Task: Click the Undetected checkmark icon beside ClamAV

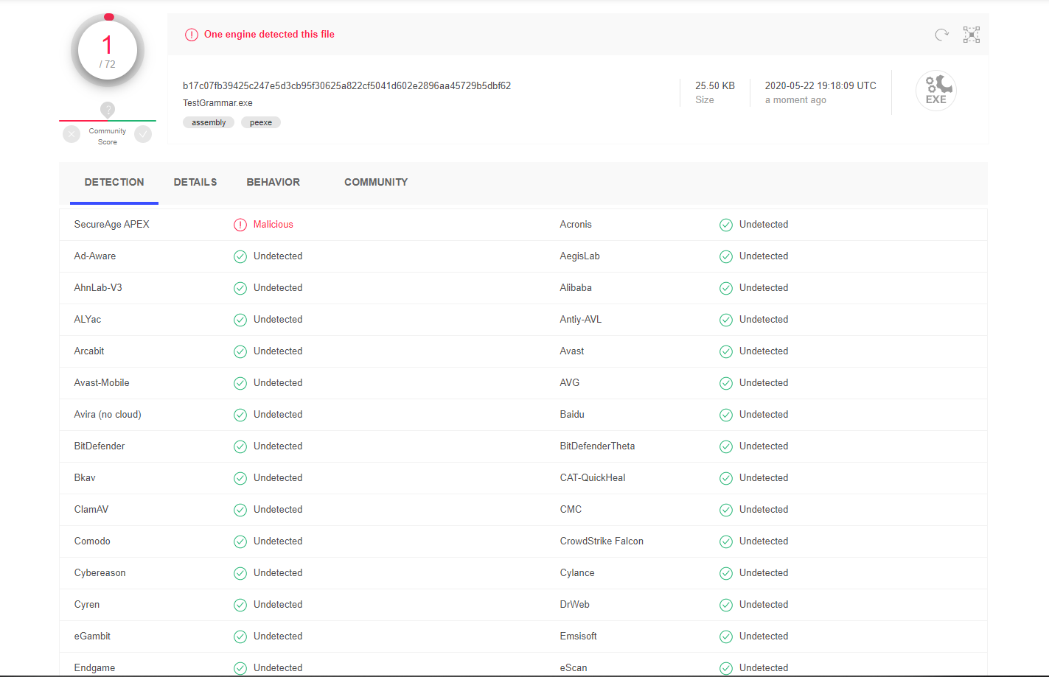Action: point(240,510)
